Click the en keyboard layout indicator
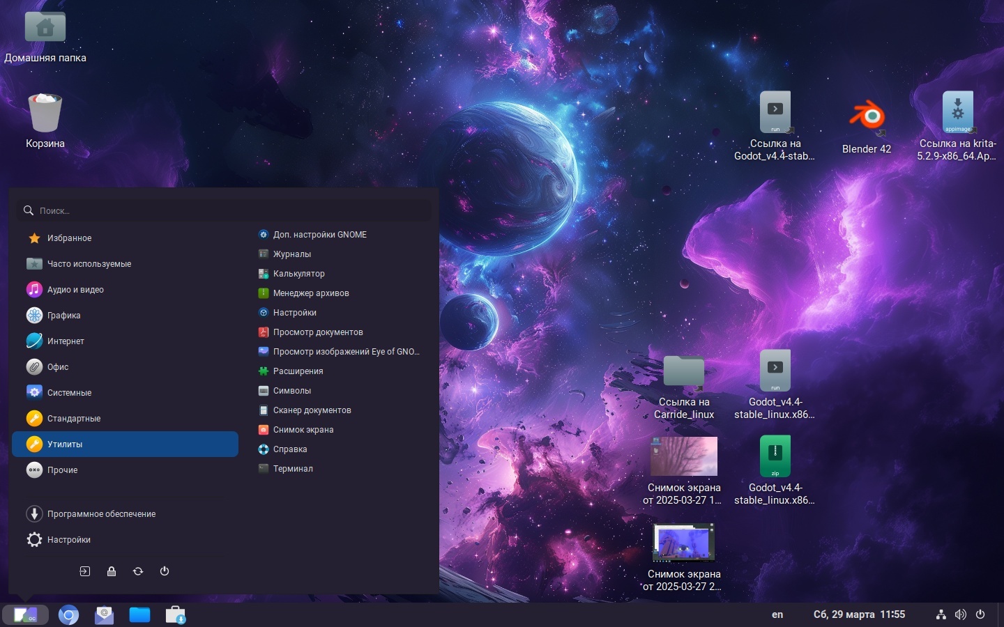This screenshot has width=1004, height=627. (777, 614)
